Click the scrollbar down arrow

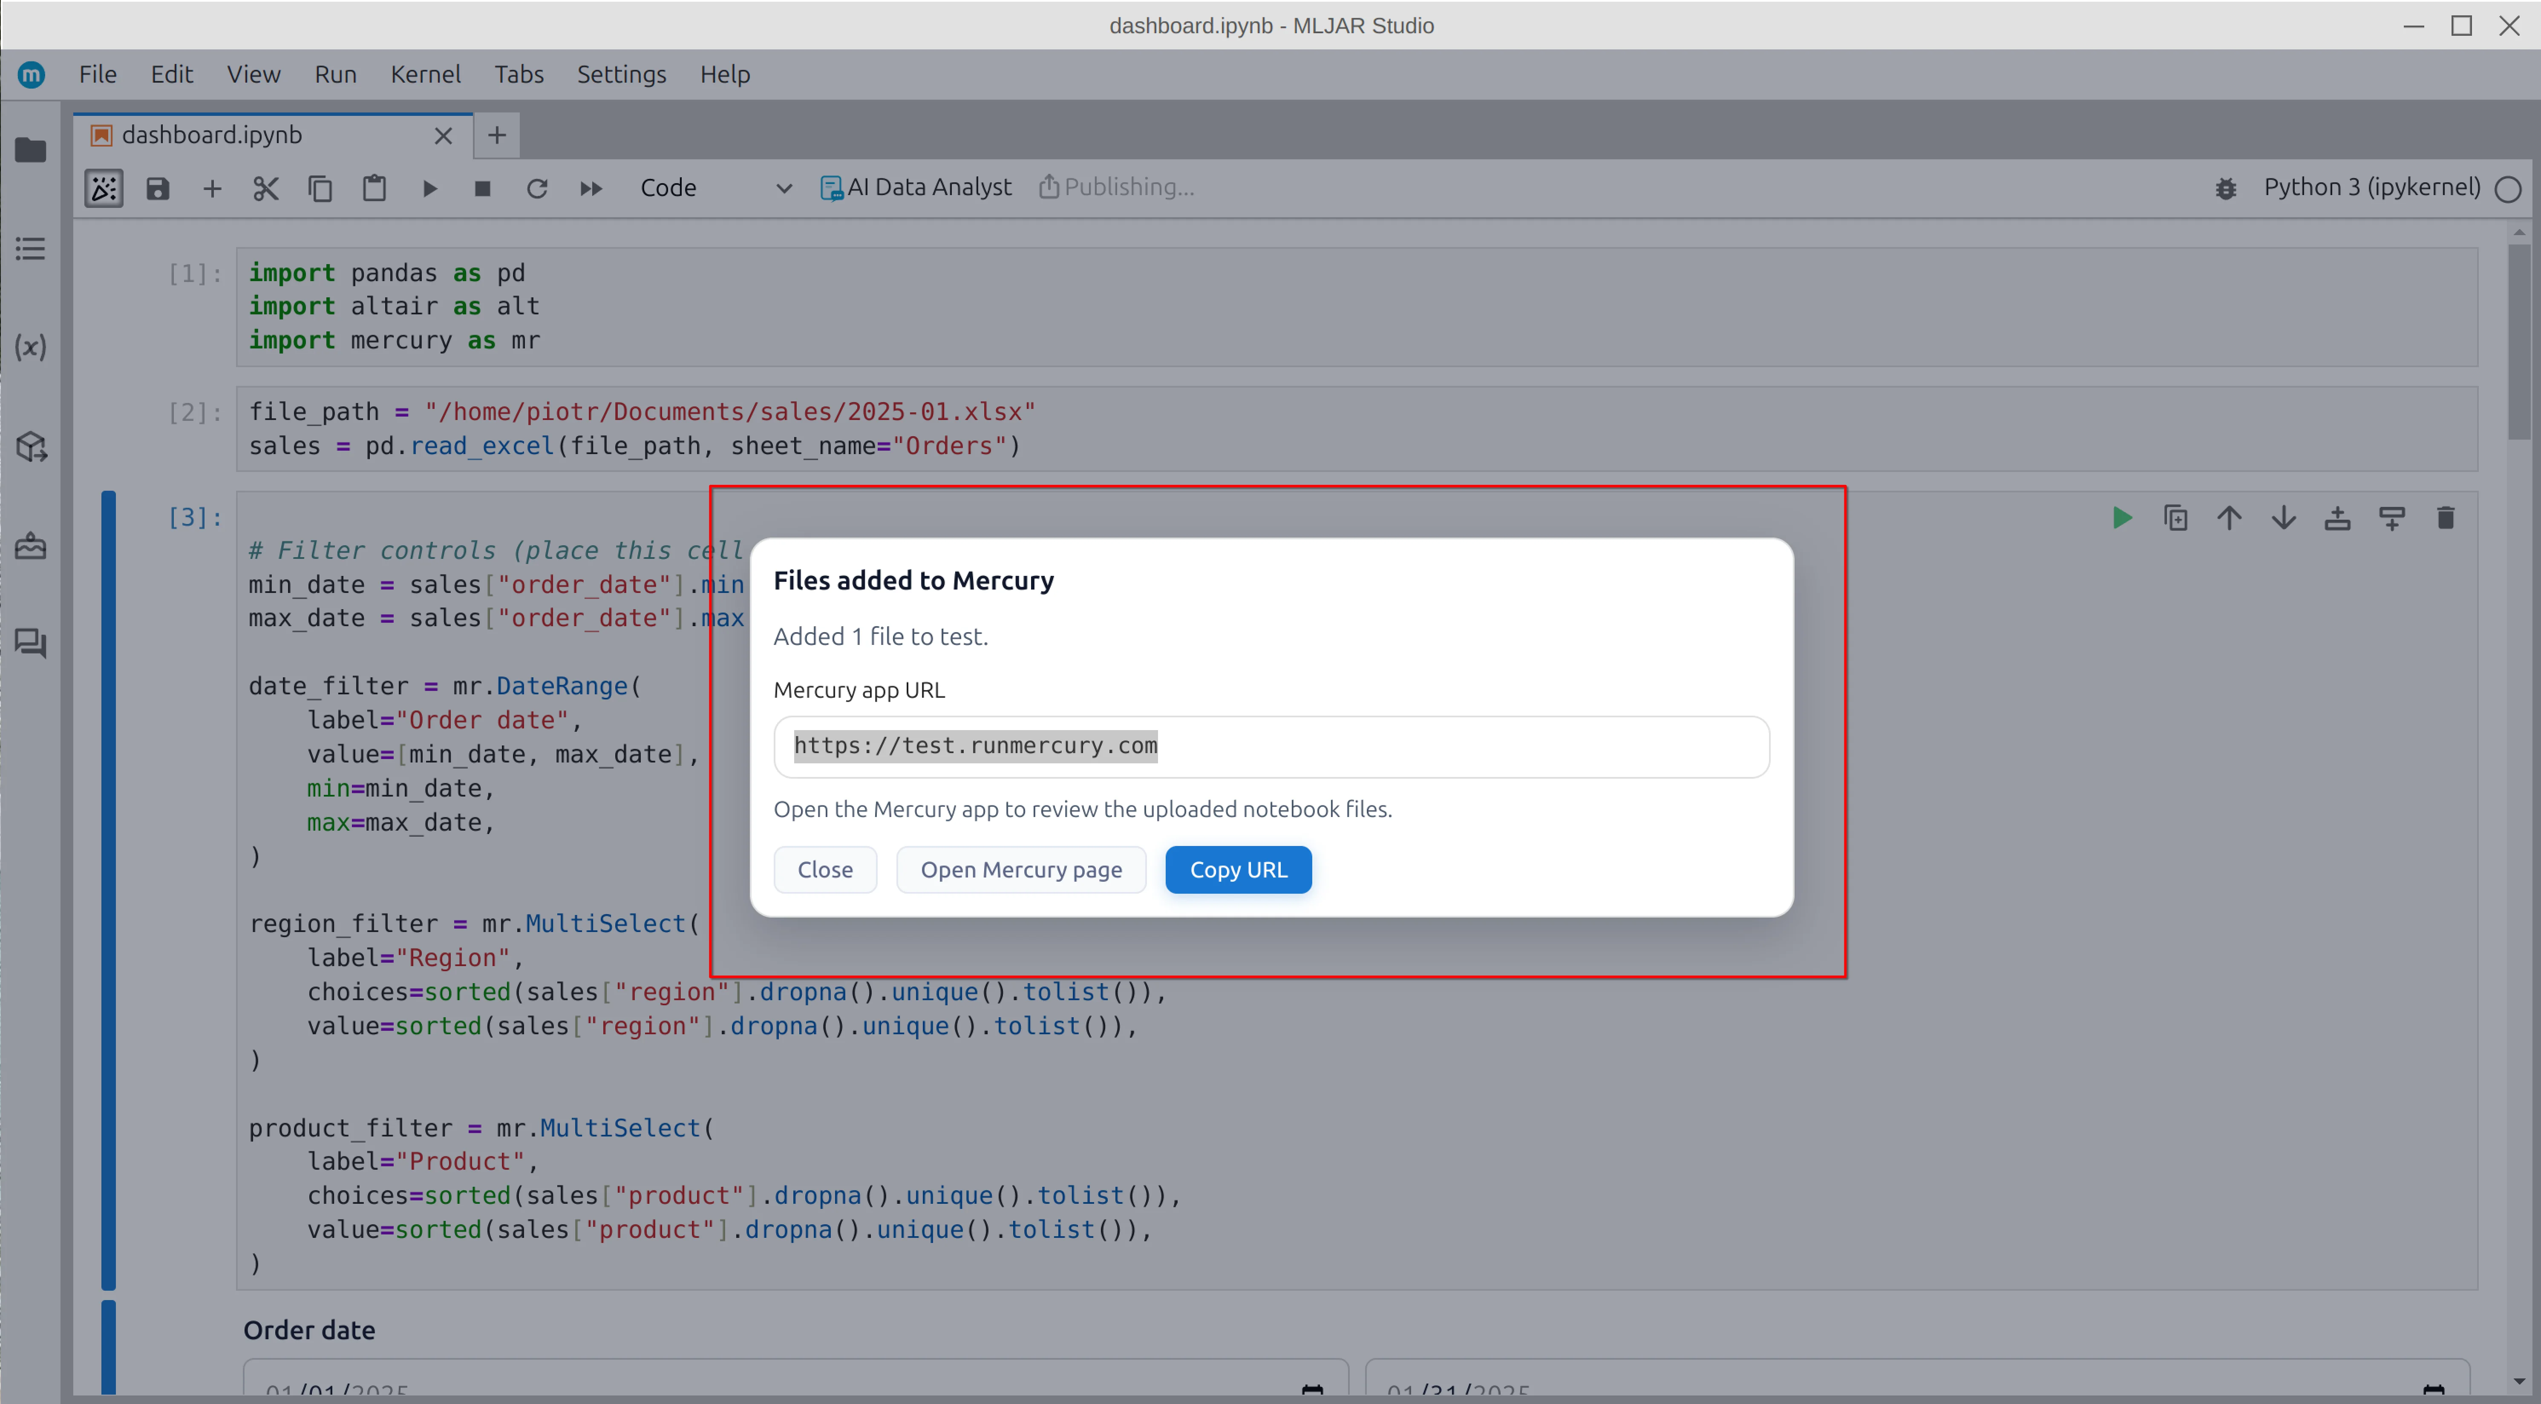pos(2520,1381)
